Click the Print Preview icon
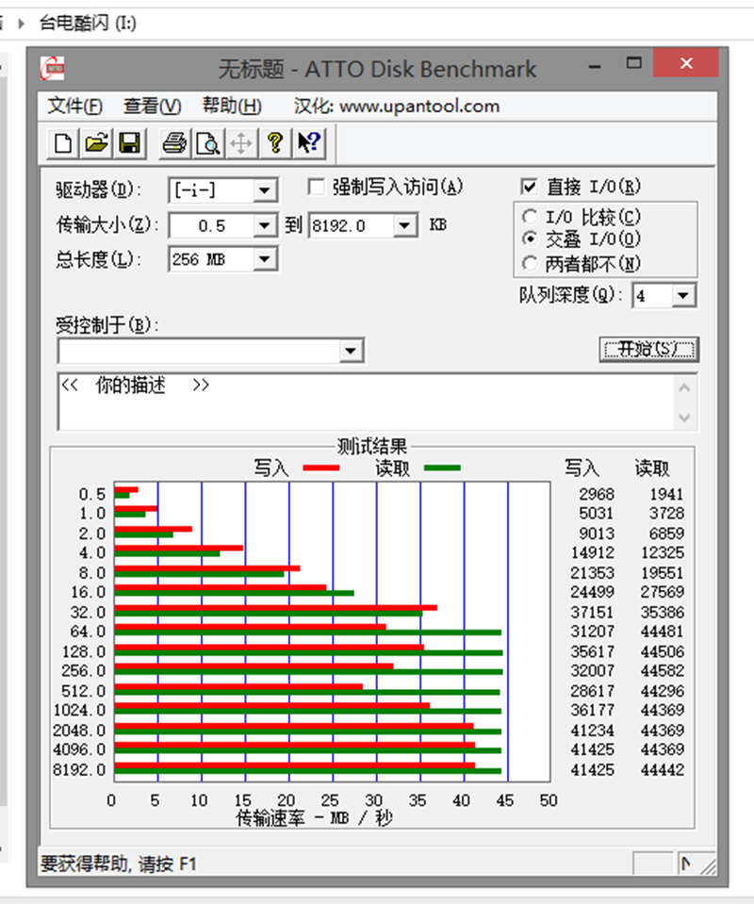Image resolution: width=754 pixels, height=904 pixels. pyautogui.click(x=207, y=143)
